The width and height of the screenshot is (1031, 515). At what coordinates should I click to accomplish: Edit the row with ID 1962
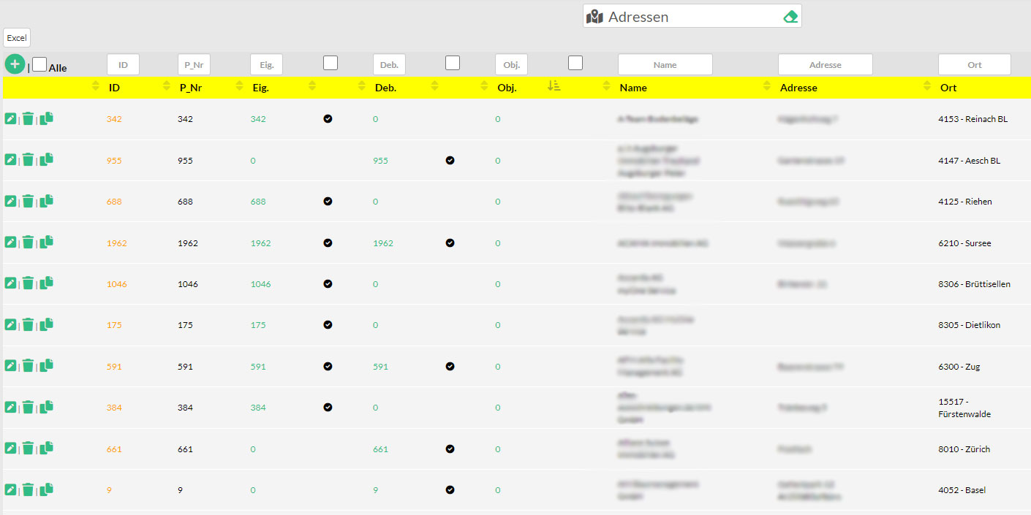(10, 243)
